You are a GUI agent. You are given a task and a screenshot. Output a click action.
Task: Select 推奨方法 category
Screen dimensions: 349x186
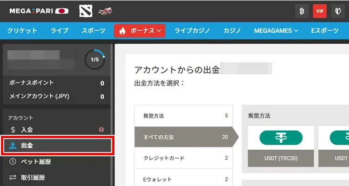pos(184,116)
